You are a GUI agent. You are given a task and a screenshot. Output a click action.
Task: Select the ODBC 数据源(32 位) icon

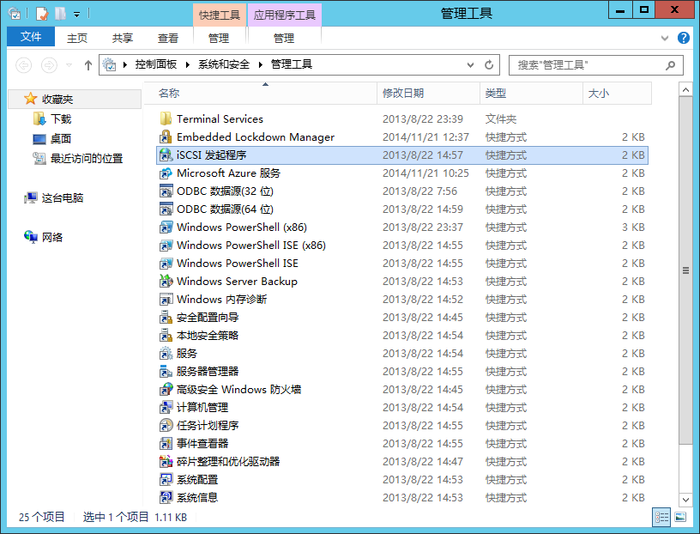tap(166, 191)
